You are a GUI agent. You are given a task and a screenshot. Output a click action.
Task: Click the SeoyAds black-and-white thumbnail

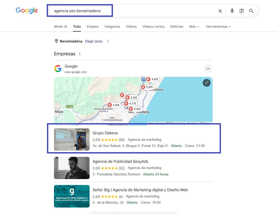point(72,168)
